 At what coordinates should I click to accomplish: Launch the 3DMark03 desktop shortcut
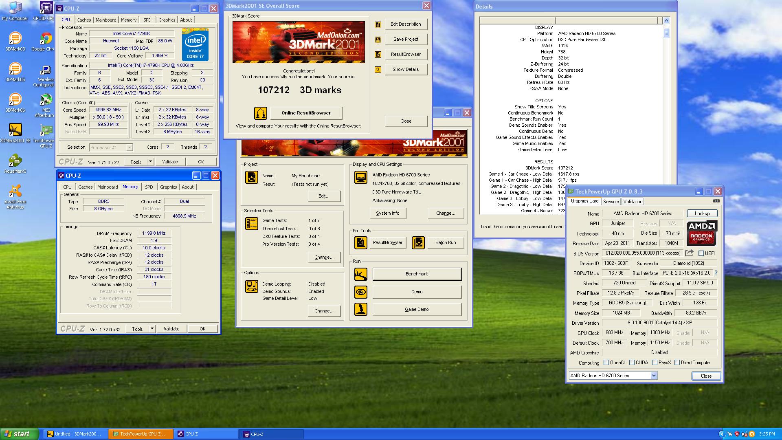(x=15, y=42)
